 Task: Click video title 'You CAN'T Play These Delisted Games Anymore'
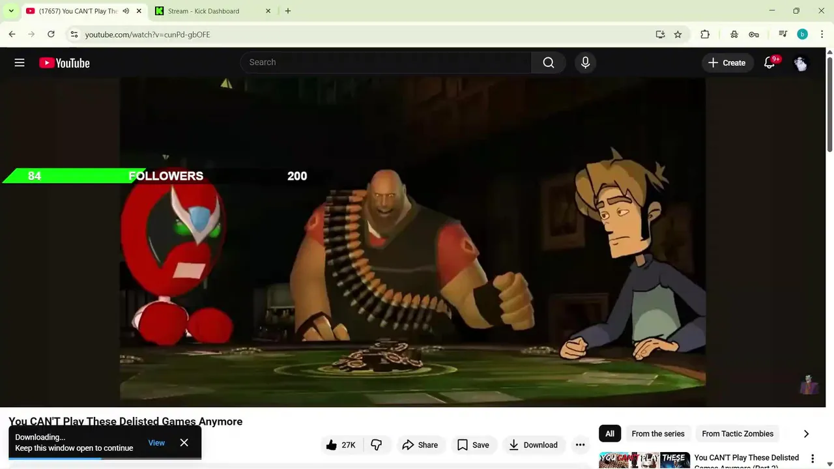125,421
